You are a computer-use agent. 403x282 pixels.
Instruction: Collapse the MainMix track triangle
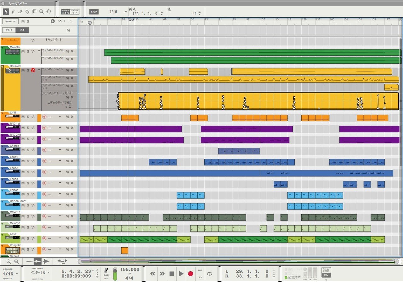pyautogui.click(x=2, y=48)
